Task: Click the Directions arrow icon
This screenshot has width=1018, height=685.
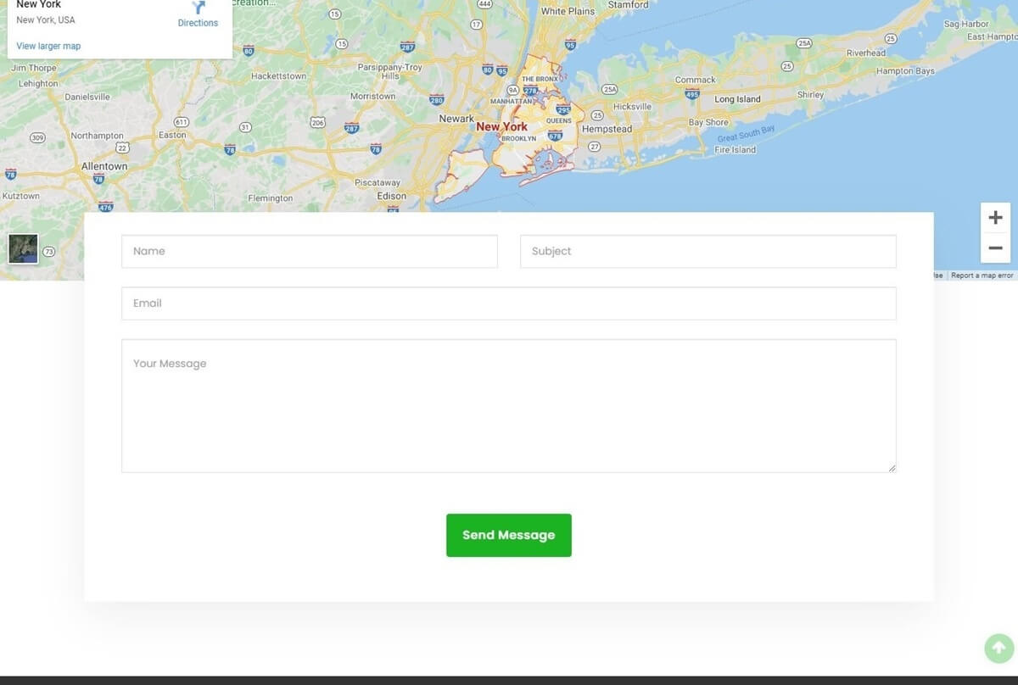Action: click(199, 8)
